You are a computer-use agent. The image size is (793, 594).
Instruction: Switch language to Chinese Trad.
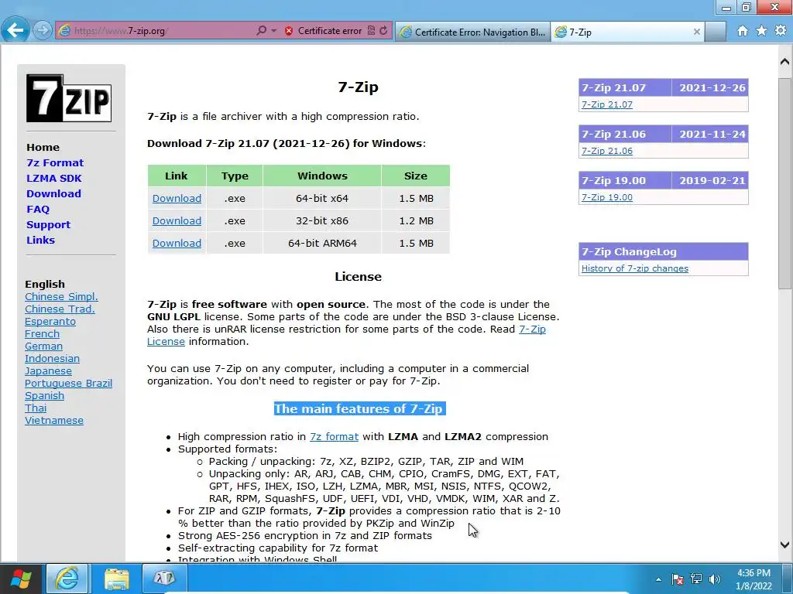pos(60,309)
